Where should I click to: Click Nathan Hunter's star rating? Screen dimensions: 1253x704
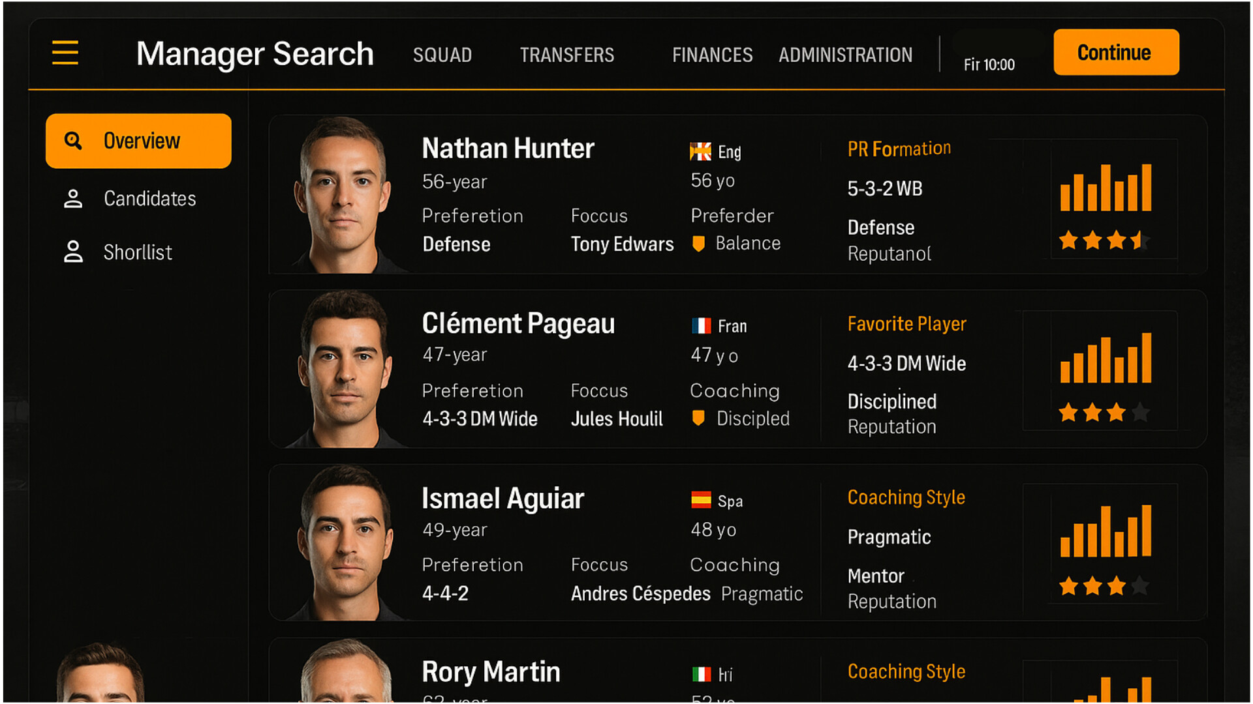[1103, 240]
